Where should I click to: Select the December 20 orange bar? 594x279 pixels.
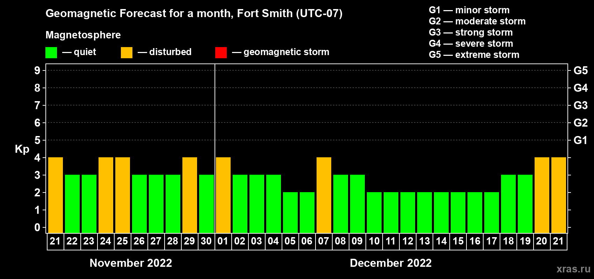542,195
